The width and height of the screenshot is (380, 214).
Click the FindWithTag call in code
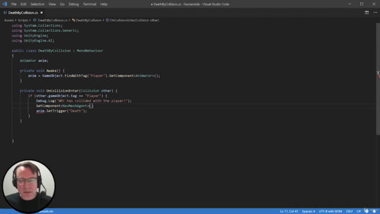click(76, 76)
